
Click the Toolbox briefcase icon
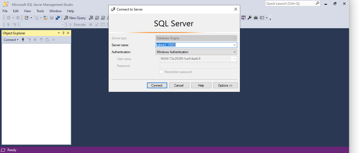256,18
